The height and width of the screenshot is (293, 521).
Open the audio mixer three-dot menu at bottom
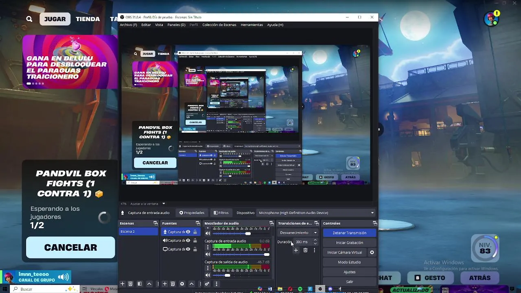tap(216, 284)
